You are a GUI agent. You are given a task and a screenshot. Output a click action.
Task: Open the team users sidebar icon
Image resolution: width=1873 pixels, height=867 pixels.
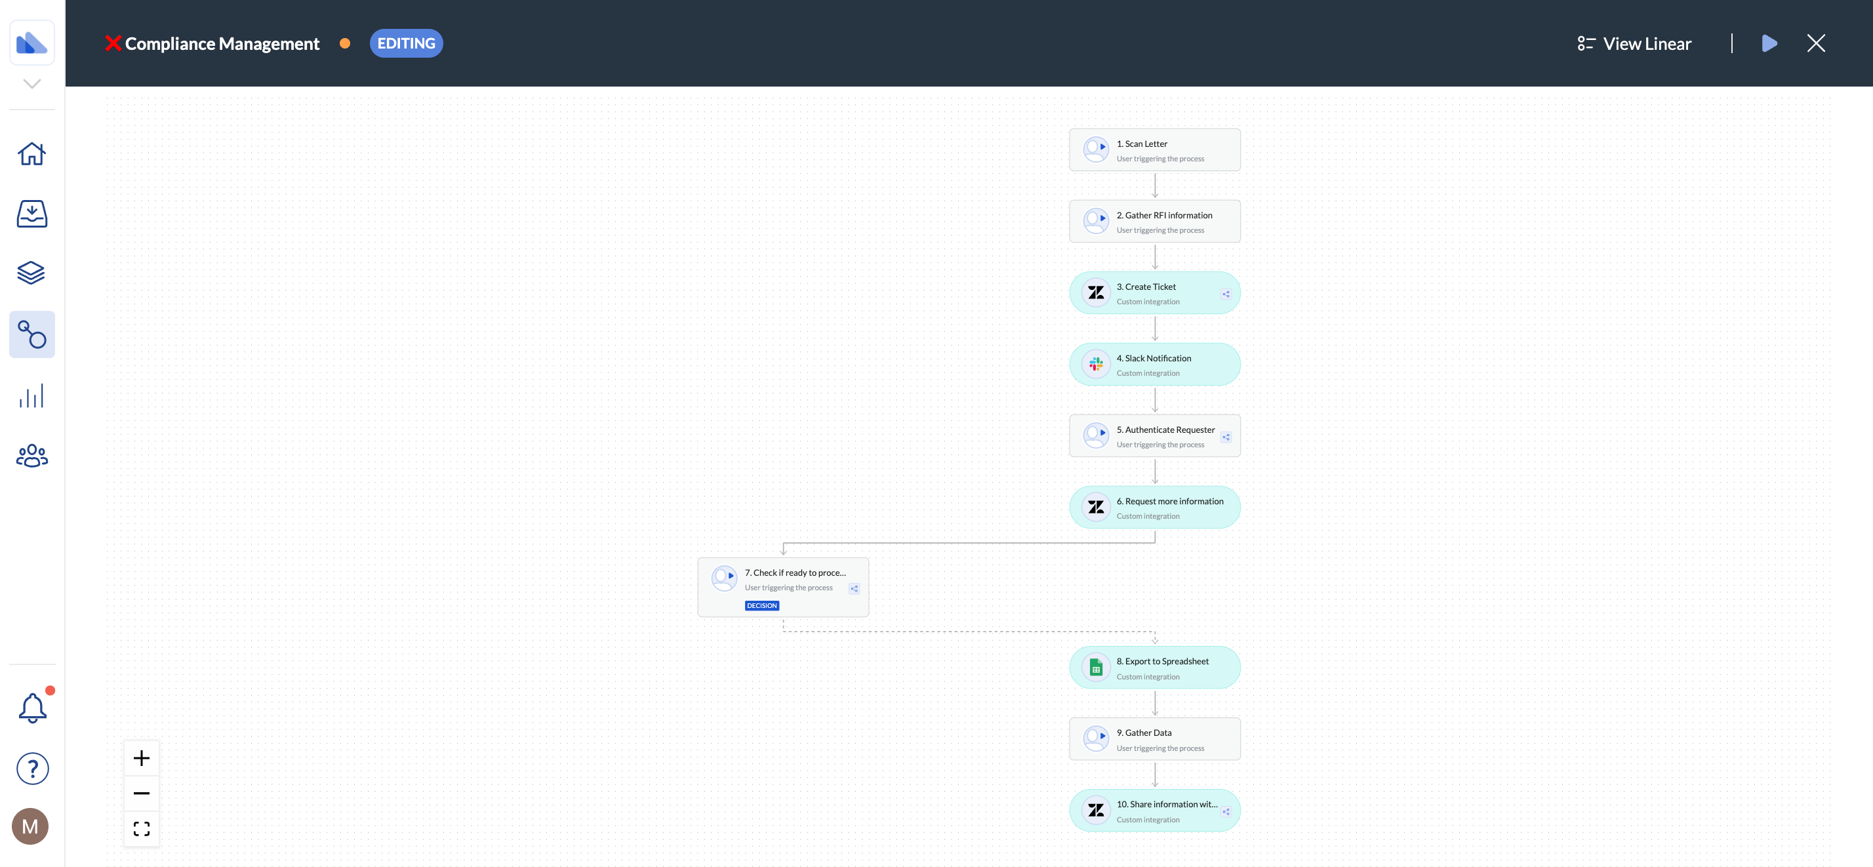click(x=32, y=456)
